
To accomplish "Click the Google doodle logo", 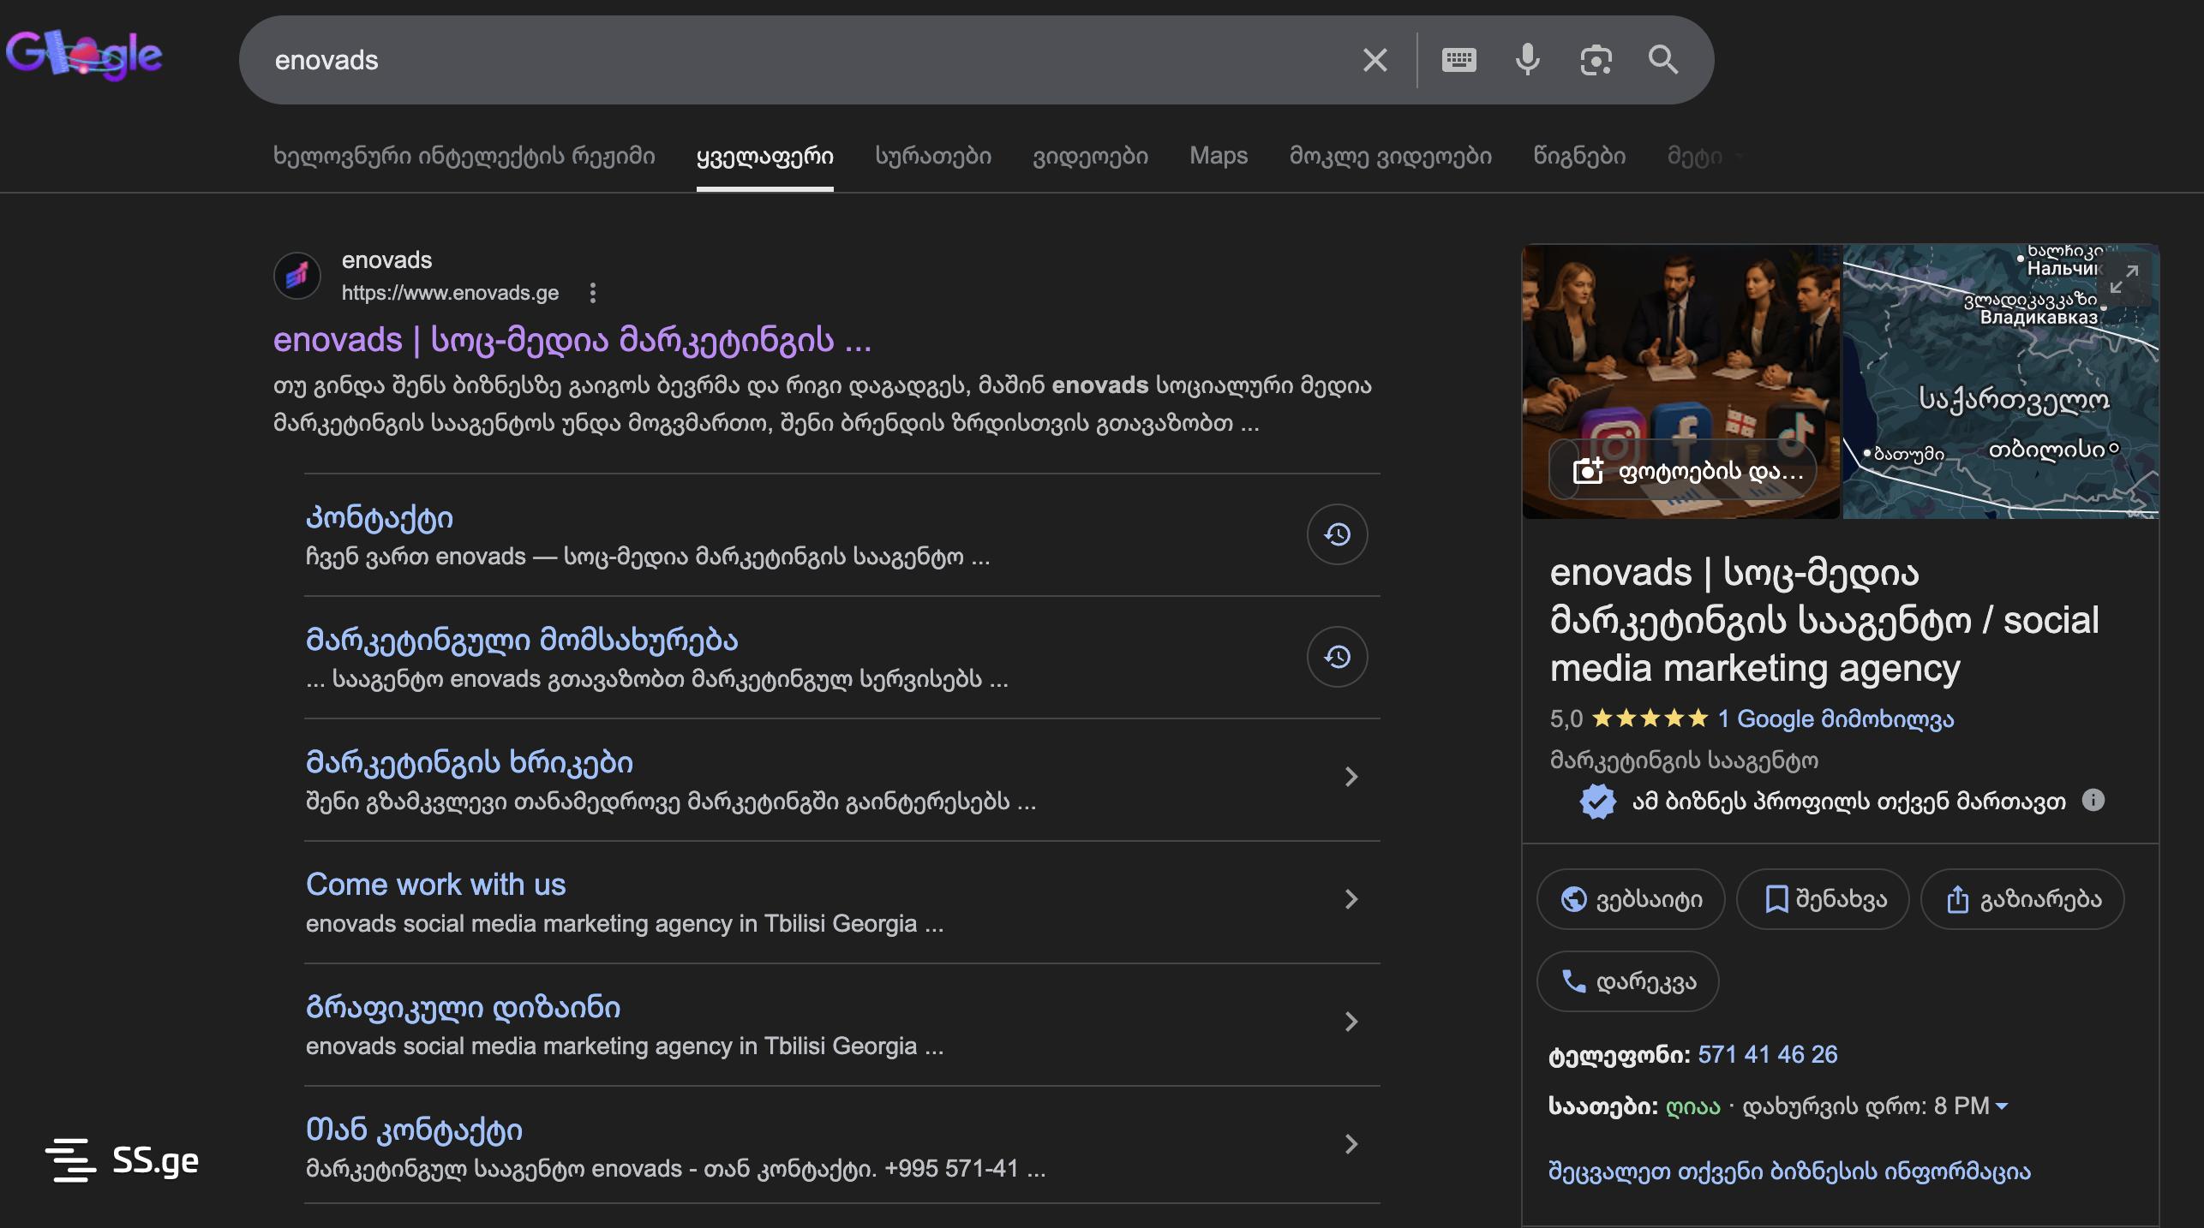I will point(84,56).
